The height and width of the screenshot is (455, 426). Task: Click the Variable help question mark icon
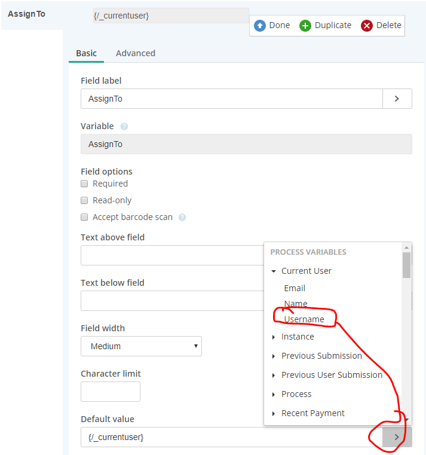124,127
